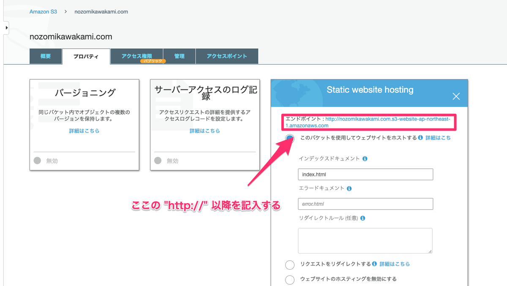The width and height of the screenshot is (507, 286).
Task: Select ウェブサイトのホスティングを無効にする radio button
Action: tap(290, 280)
